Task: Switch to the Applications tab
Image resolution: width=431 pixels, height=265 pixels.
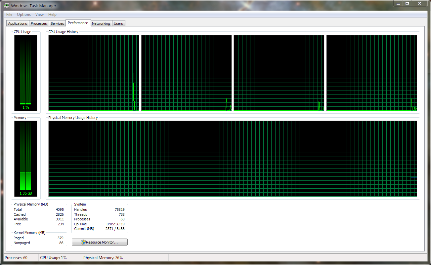Action: [18, 23]
